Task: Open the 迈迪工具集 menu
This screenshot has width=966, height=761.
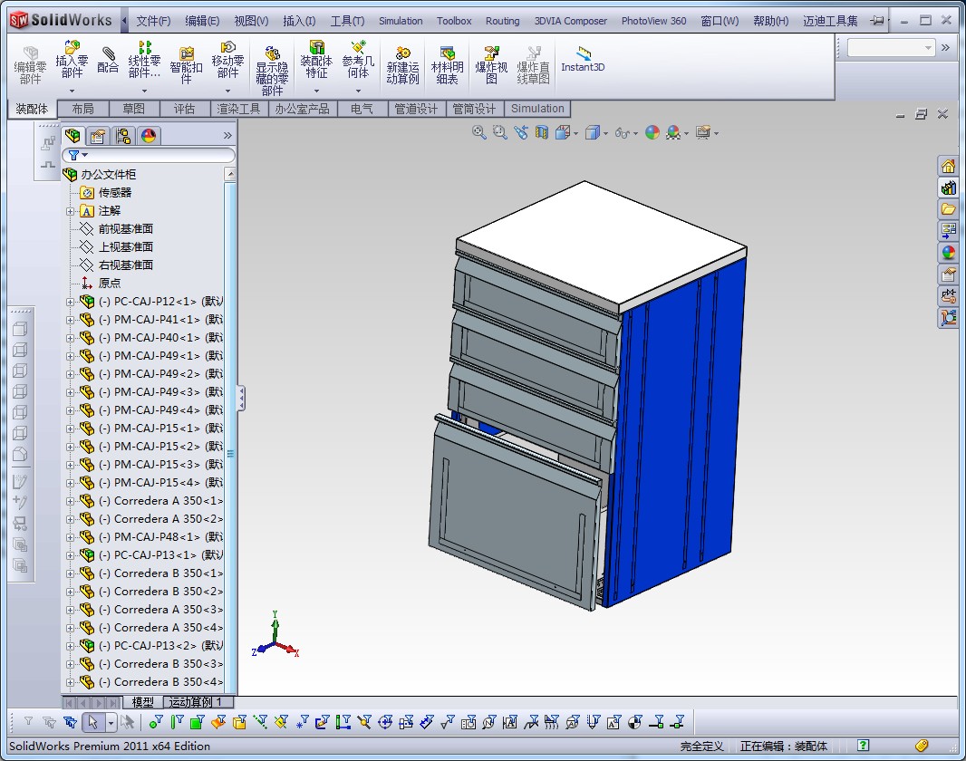Action: (830, 21)
